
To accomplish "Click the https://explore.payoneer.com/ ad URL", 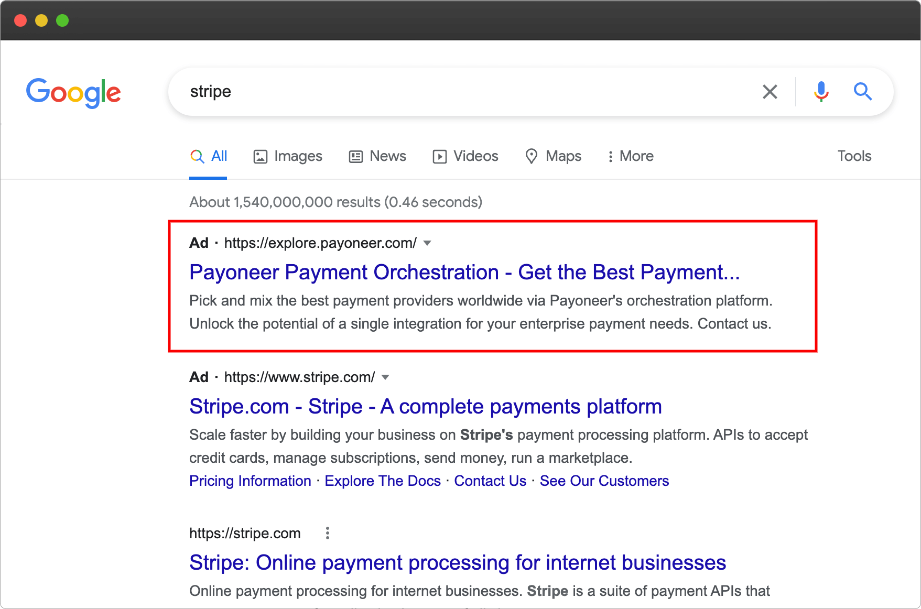I will [x=320, y=243].
